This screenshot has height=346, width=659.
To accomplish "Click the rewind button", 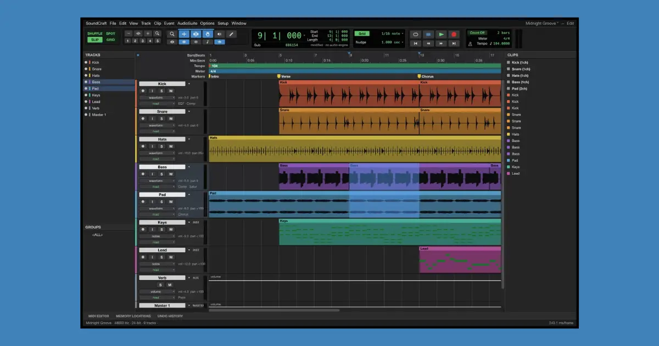I will point(428,43).
